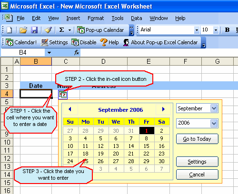Image resolution: width=238 pixels, height=194 pixels.
Task: Select September 24 in calendar
Action: pos(70,161)
